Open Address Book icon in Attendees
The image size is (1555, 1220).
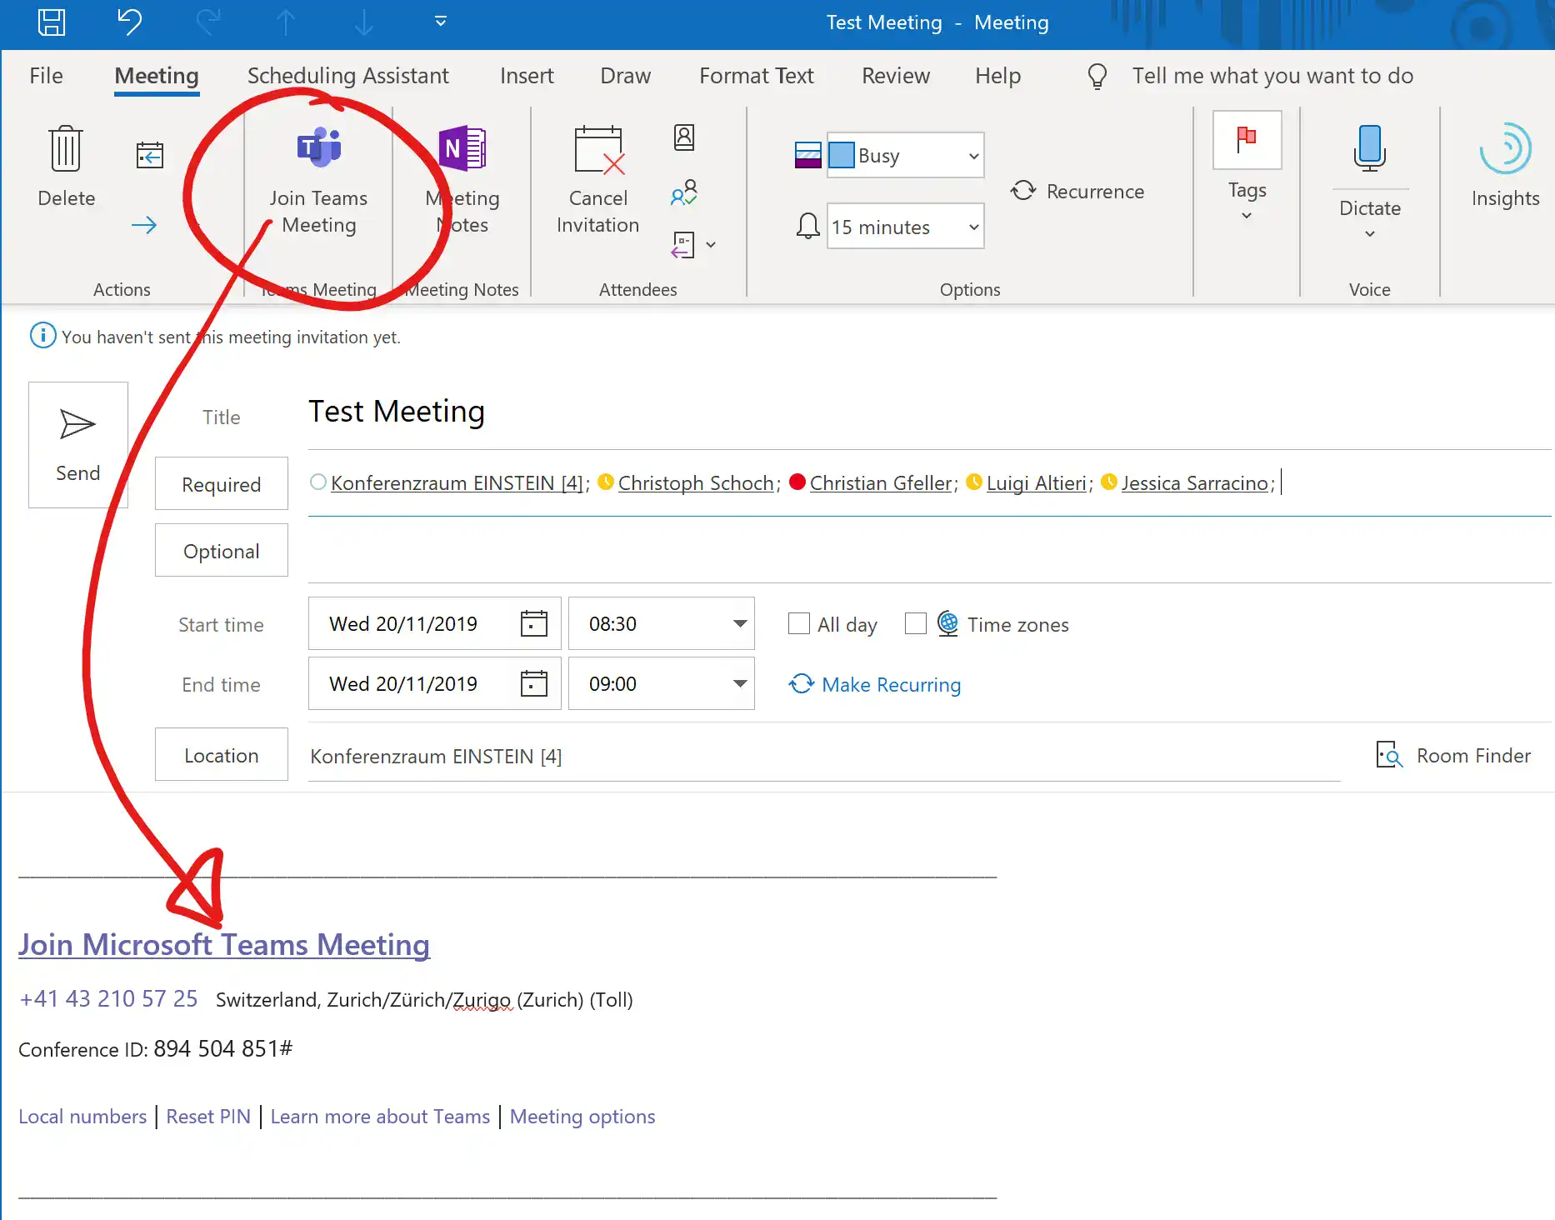coord(684,137)
